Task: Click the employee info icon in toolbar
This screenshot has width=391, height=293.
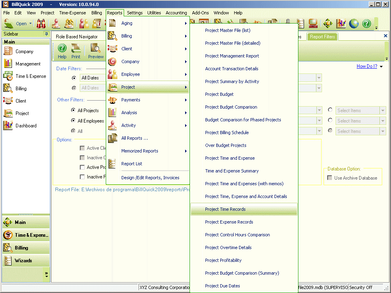Action: (97, 24)
